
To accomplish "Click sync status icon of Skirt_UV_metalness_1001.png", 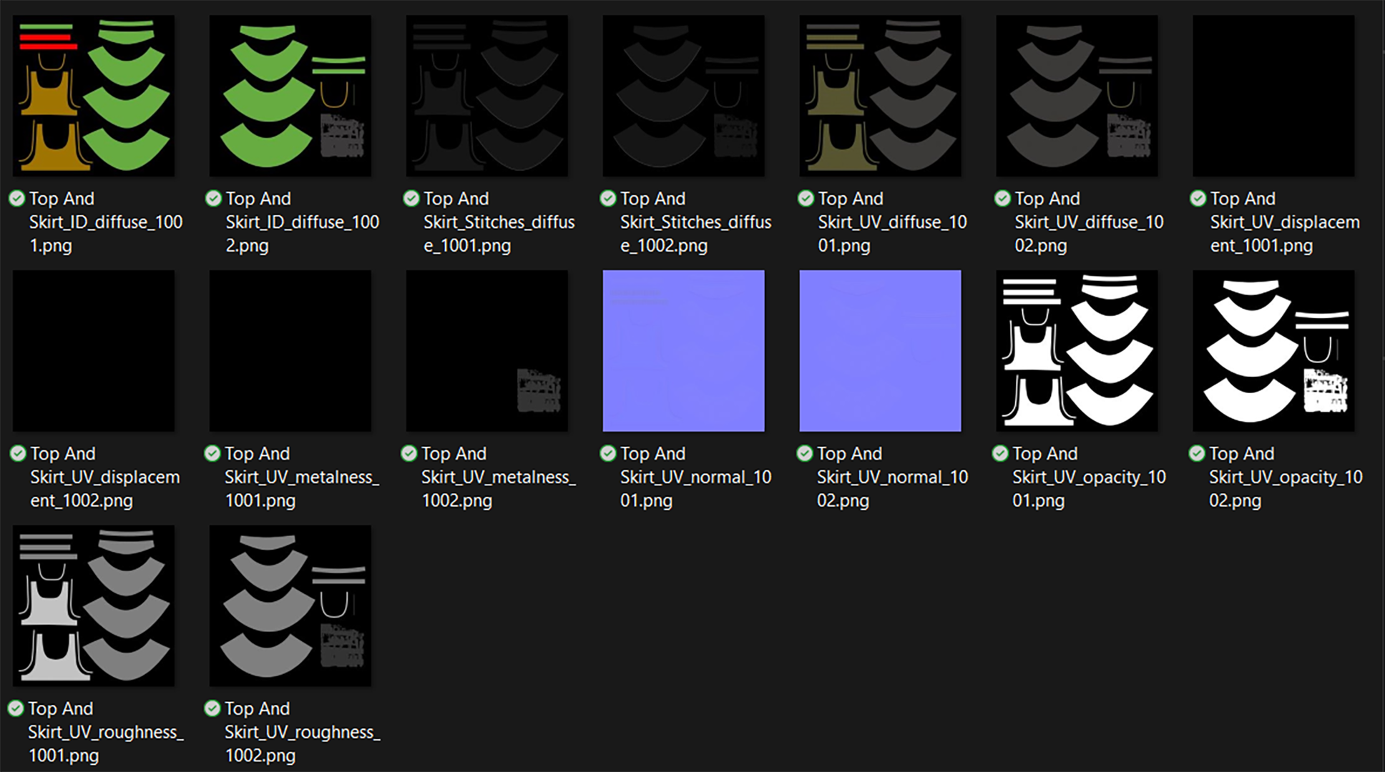I will pyautogui.click(x=212, y=453).
